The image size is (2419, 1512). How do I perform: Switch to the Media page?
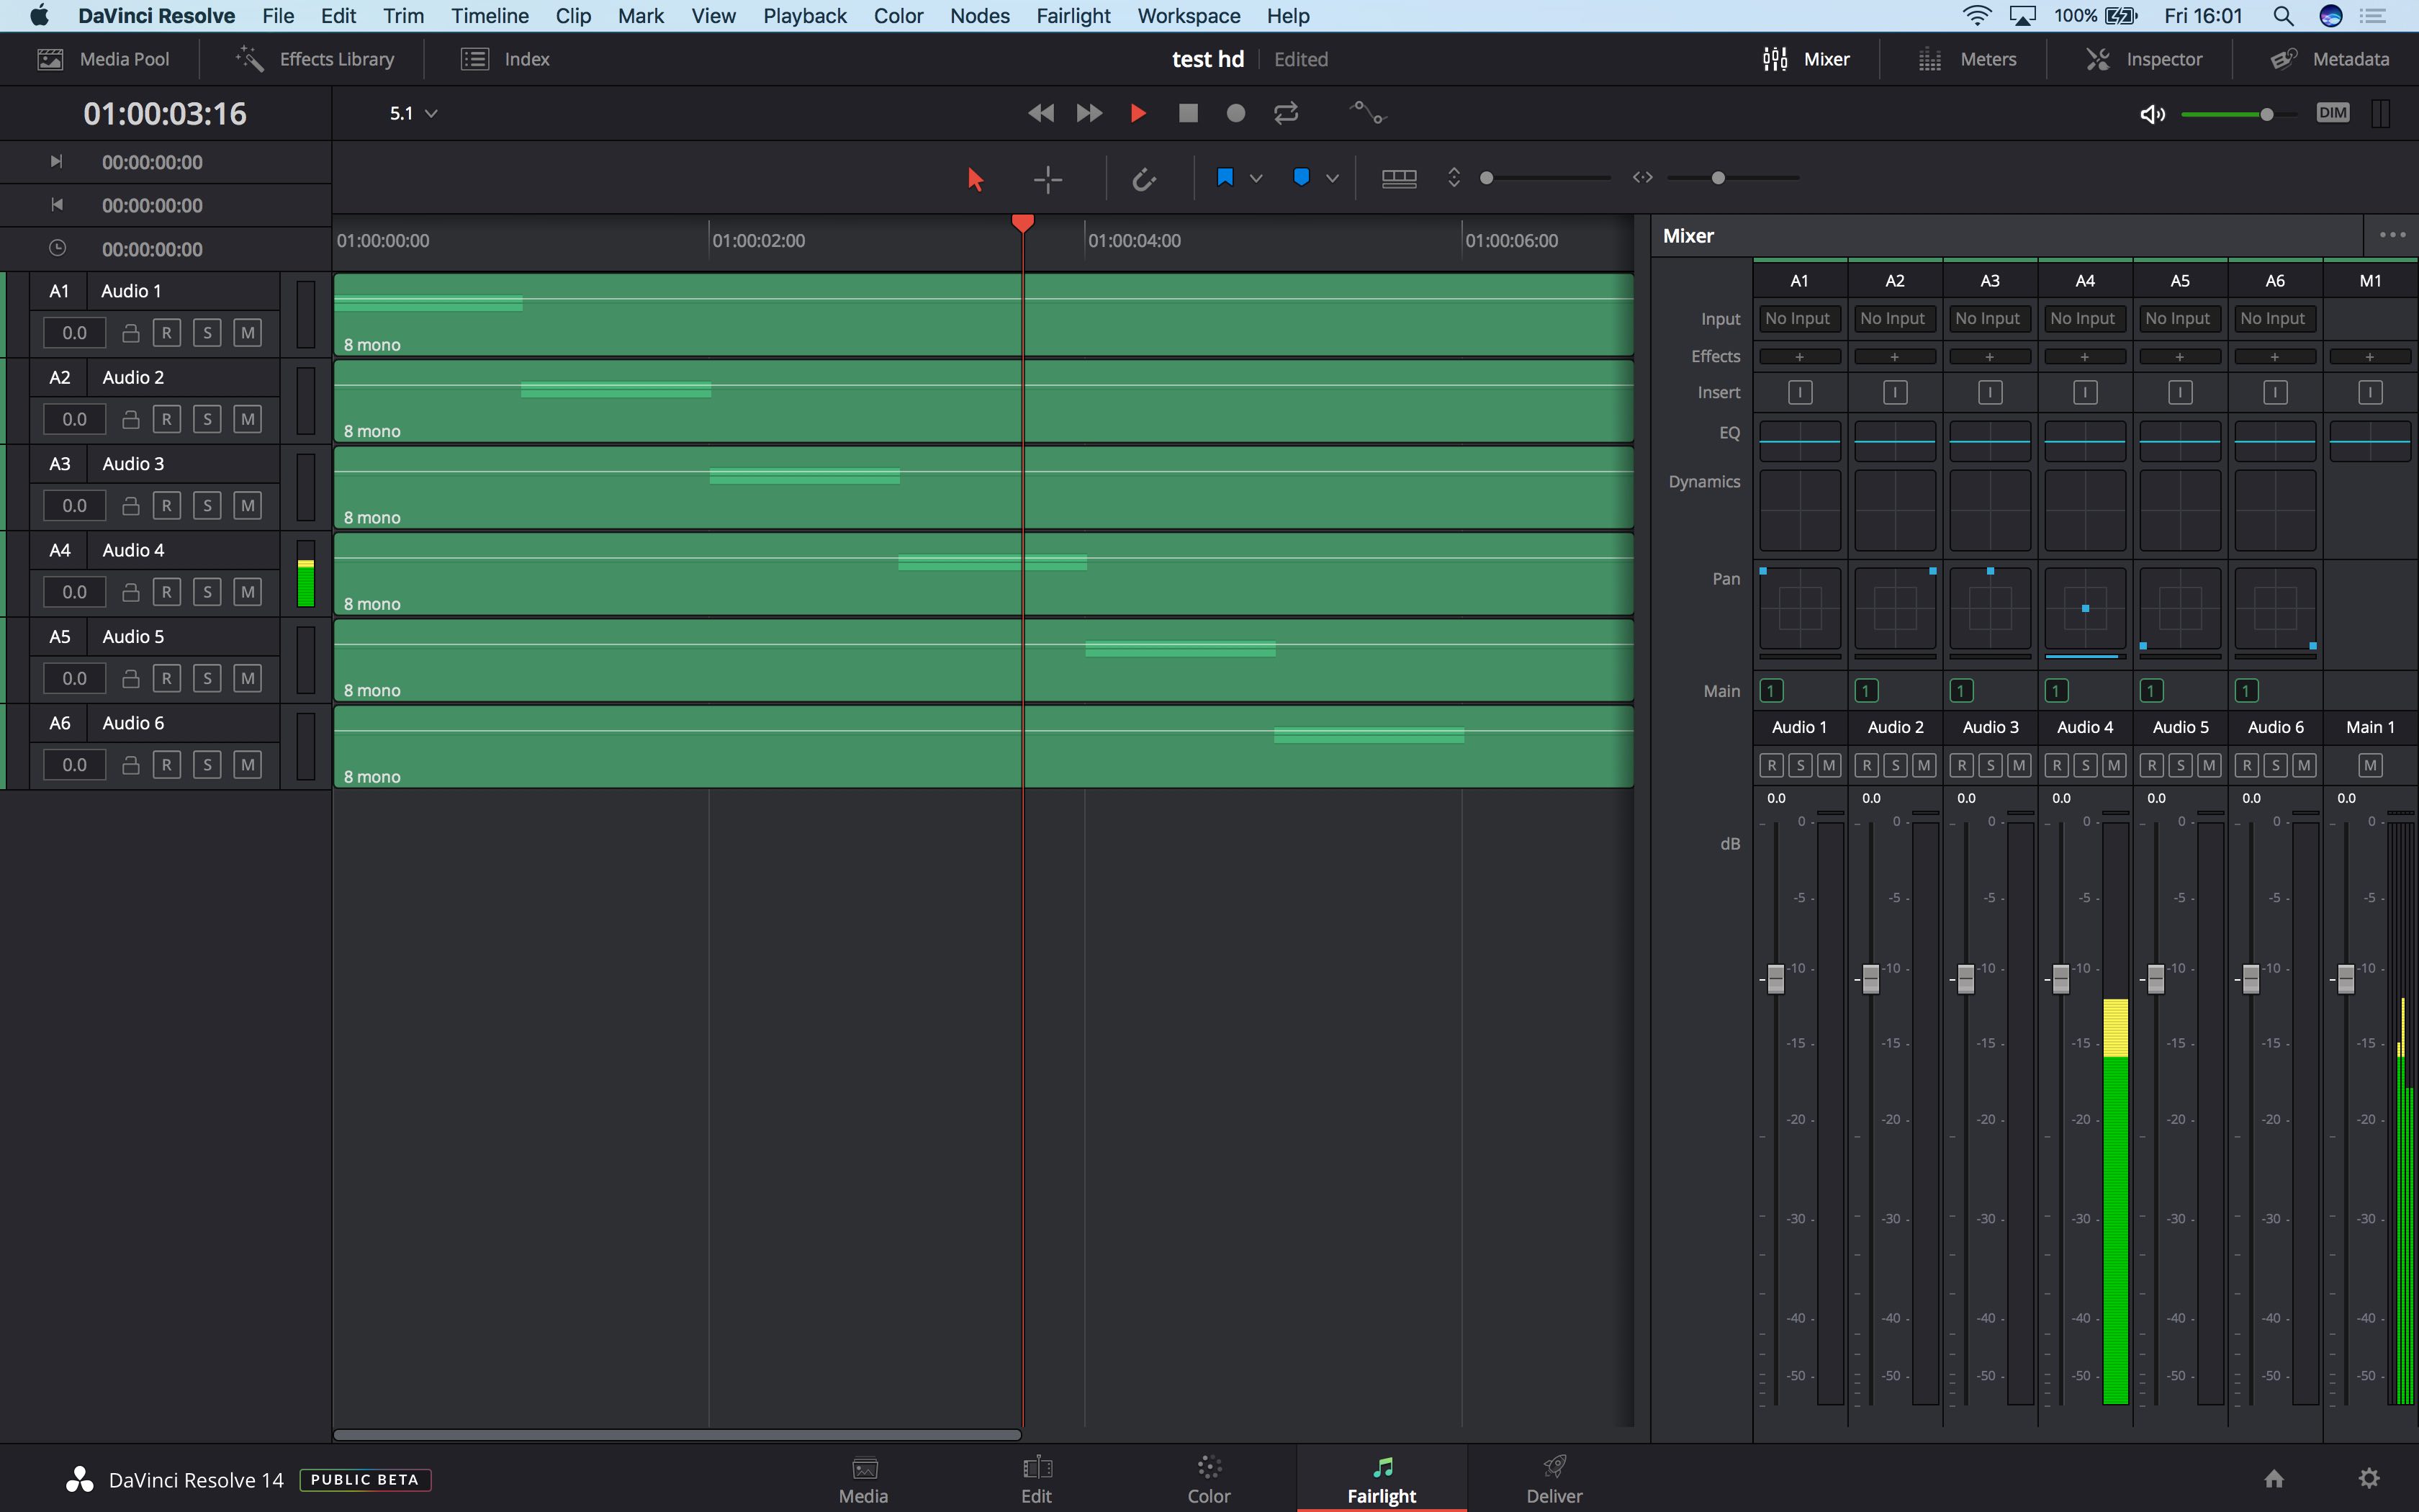pyautogui.click(x=864, y=1479)
